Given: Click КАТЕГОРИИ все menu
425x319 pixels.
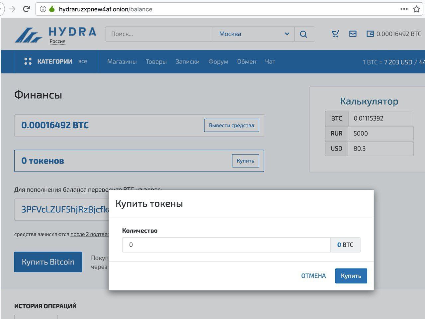Looking at the screenshot, I should pos(55,61).
